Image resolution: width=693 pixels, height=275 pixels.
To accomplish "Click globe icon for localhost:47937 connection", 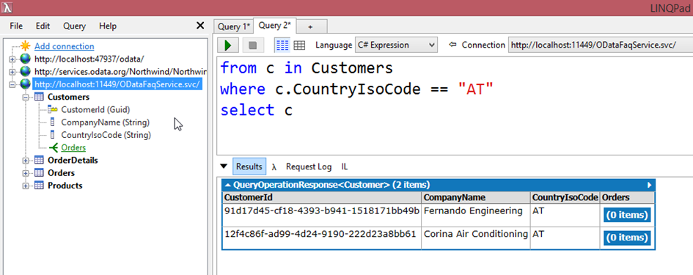I will coord(26,59).
